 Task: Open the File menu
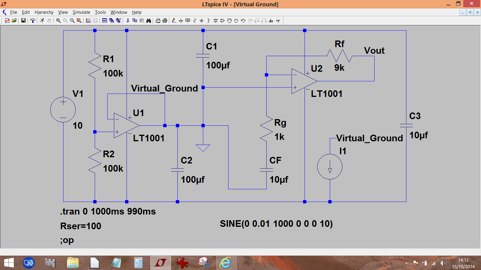14,12
